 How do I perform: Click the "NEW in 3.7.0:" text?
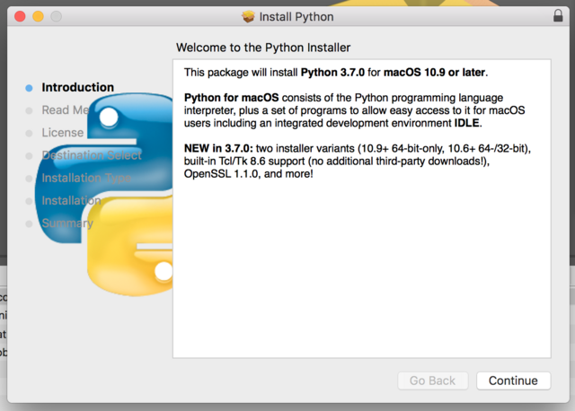coord(218,148)
